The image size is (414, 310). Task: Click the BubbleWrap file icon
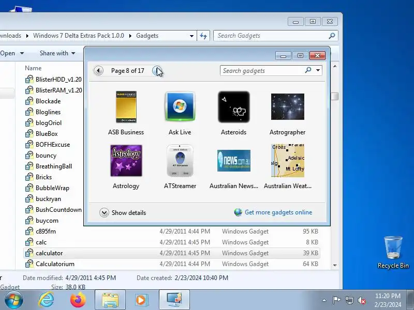(29, 188)
